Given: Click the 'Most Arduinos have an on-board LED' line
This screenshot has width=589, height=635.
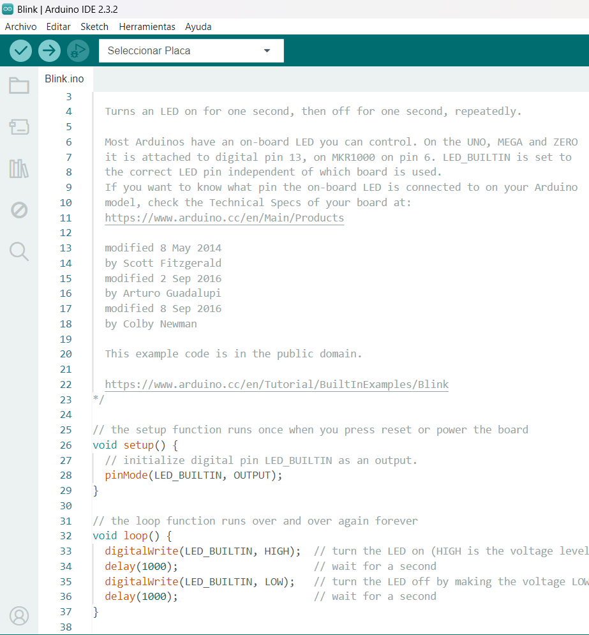Looking at the screenshot, I should pyautogui.click(x=341, y=142).
